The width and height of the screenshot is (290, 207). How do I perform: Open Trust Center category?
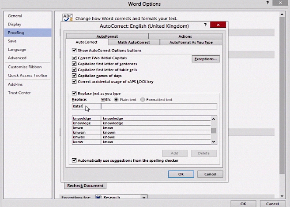pos(28,93)
